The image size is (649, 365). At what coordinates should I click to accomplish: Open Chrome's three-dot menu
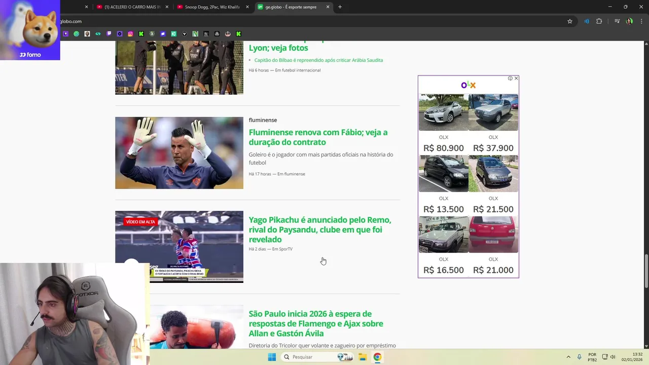tap(641, 21)
